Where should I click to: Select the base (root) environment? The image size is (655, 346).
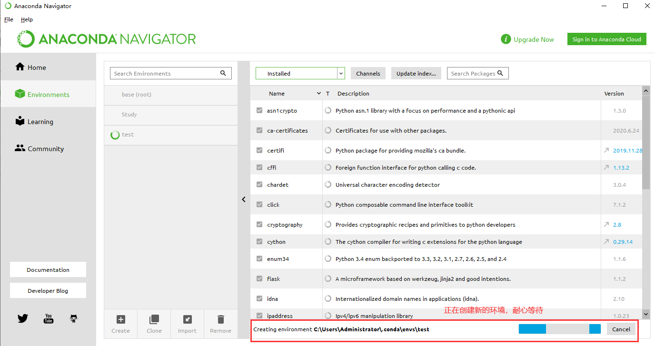171,95
